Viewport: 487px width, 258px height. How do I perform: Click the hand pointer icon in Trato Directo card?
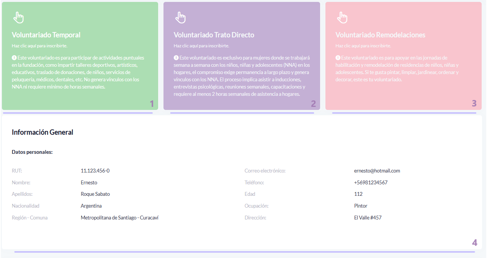[x=180, y=17]
